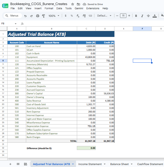Expand the name box dropdown arrow
The image size is (164, 167).
(16, 24)
